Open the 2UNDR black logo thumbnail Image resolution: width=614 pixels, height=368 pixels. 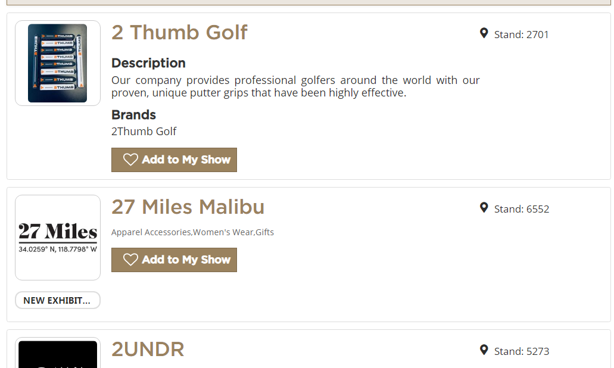tap(58, 354)
